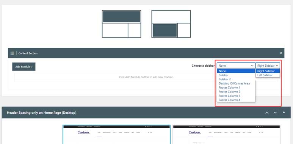
Task: Select the second Carbon header preview thumbnail
Action: [226, 135]
